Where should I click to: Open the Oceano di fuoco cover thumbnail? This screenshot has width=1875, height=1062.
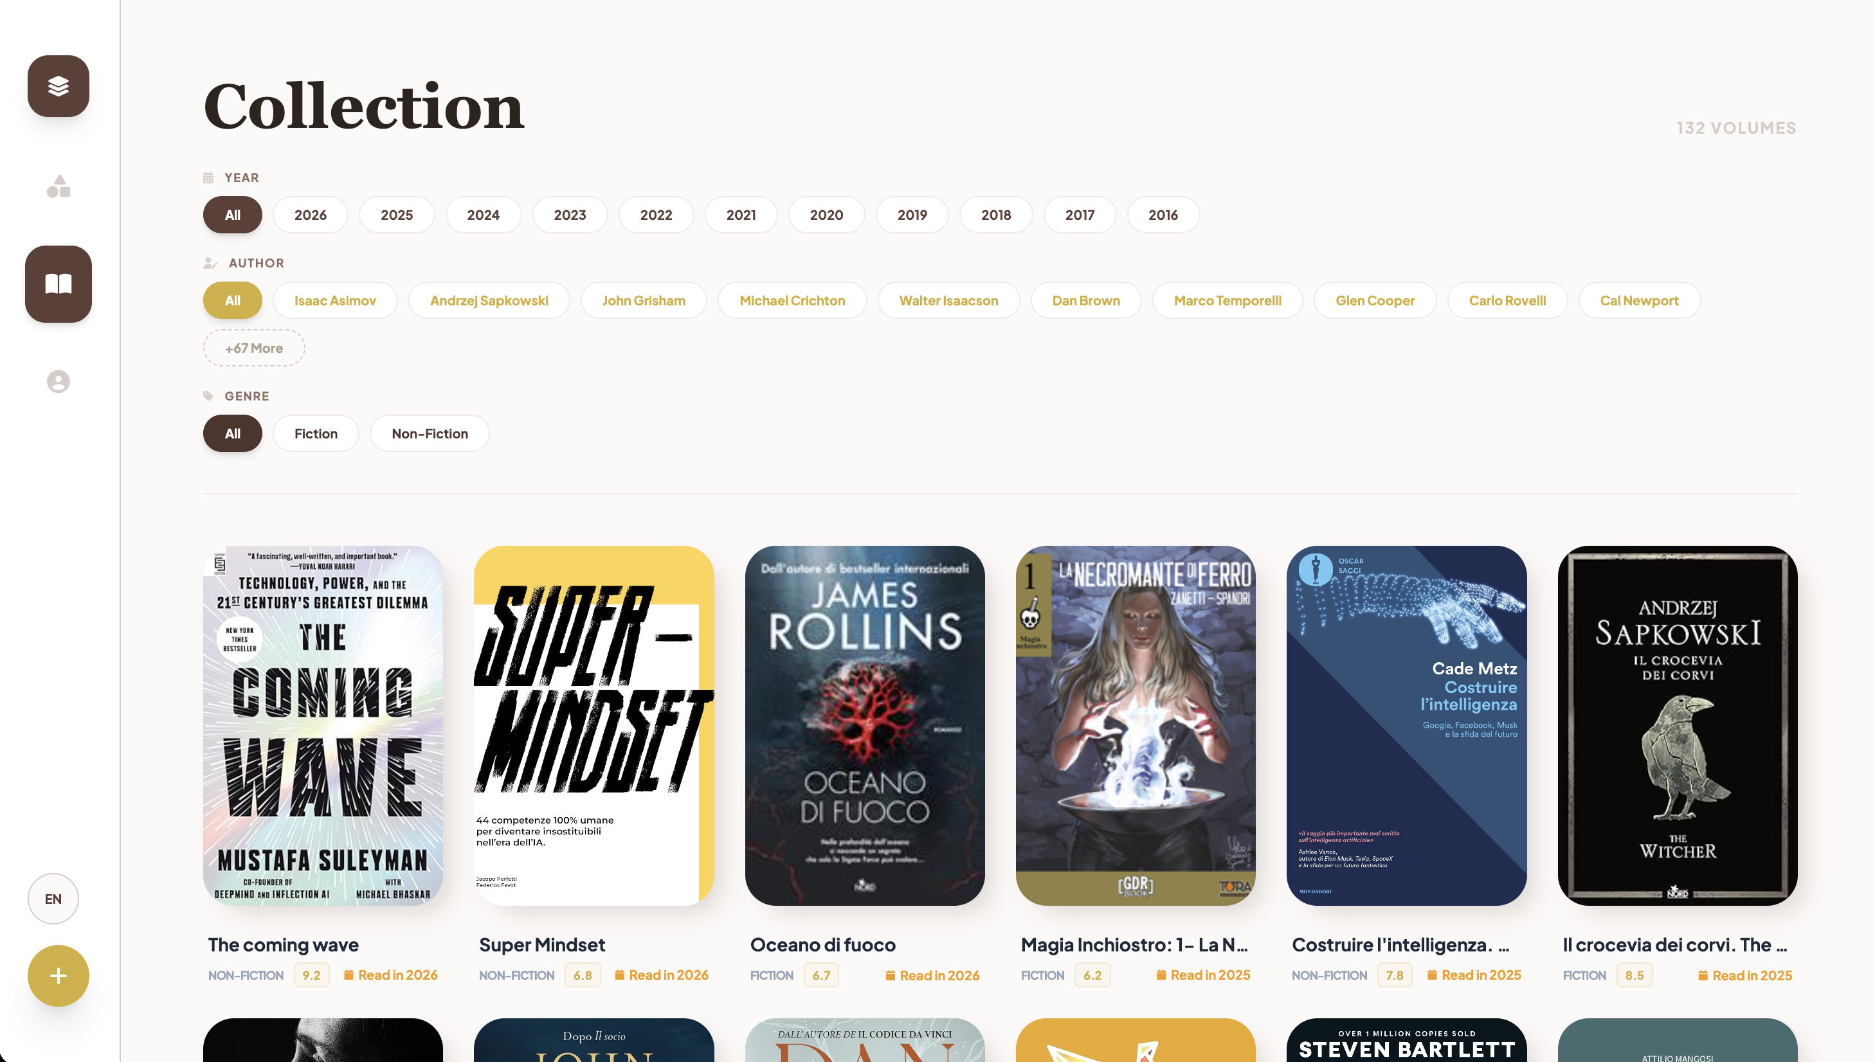(x=865, y=726)
